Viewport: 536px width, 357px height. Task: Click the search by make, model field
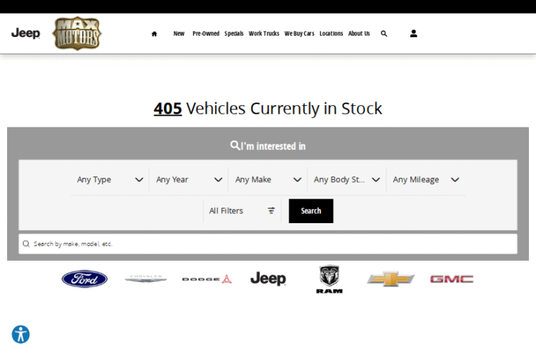pyautogui.click(x=268, y=244)
